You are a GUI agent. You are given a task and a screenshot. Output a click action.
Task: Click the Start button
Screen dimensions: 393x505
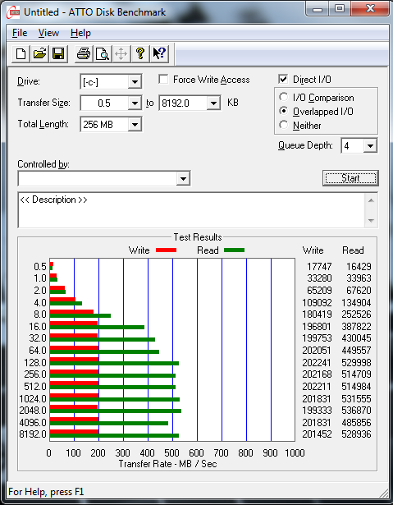[350, 178]
